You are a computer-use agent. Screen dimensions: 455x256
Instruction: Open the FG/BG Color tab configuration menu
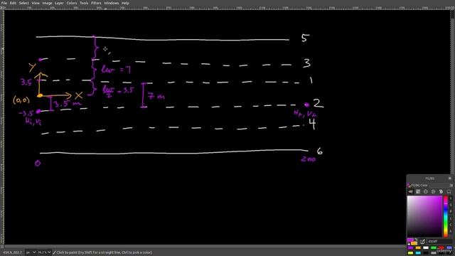tap(451, 185)
